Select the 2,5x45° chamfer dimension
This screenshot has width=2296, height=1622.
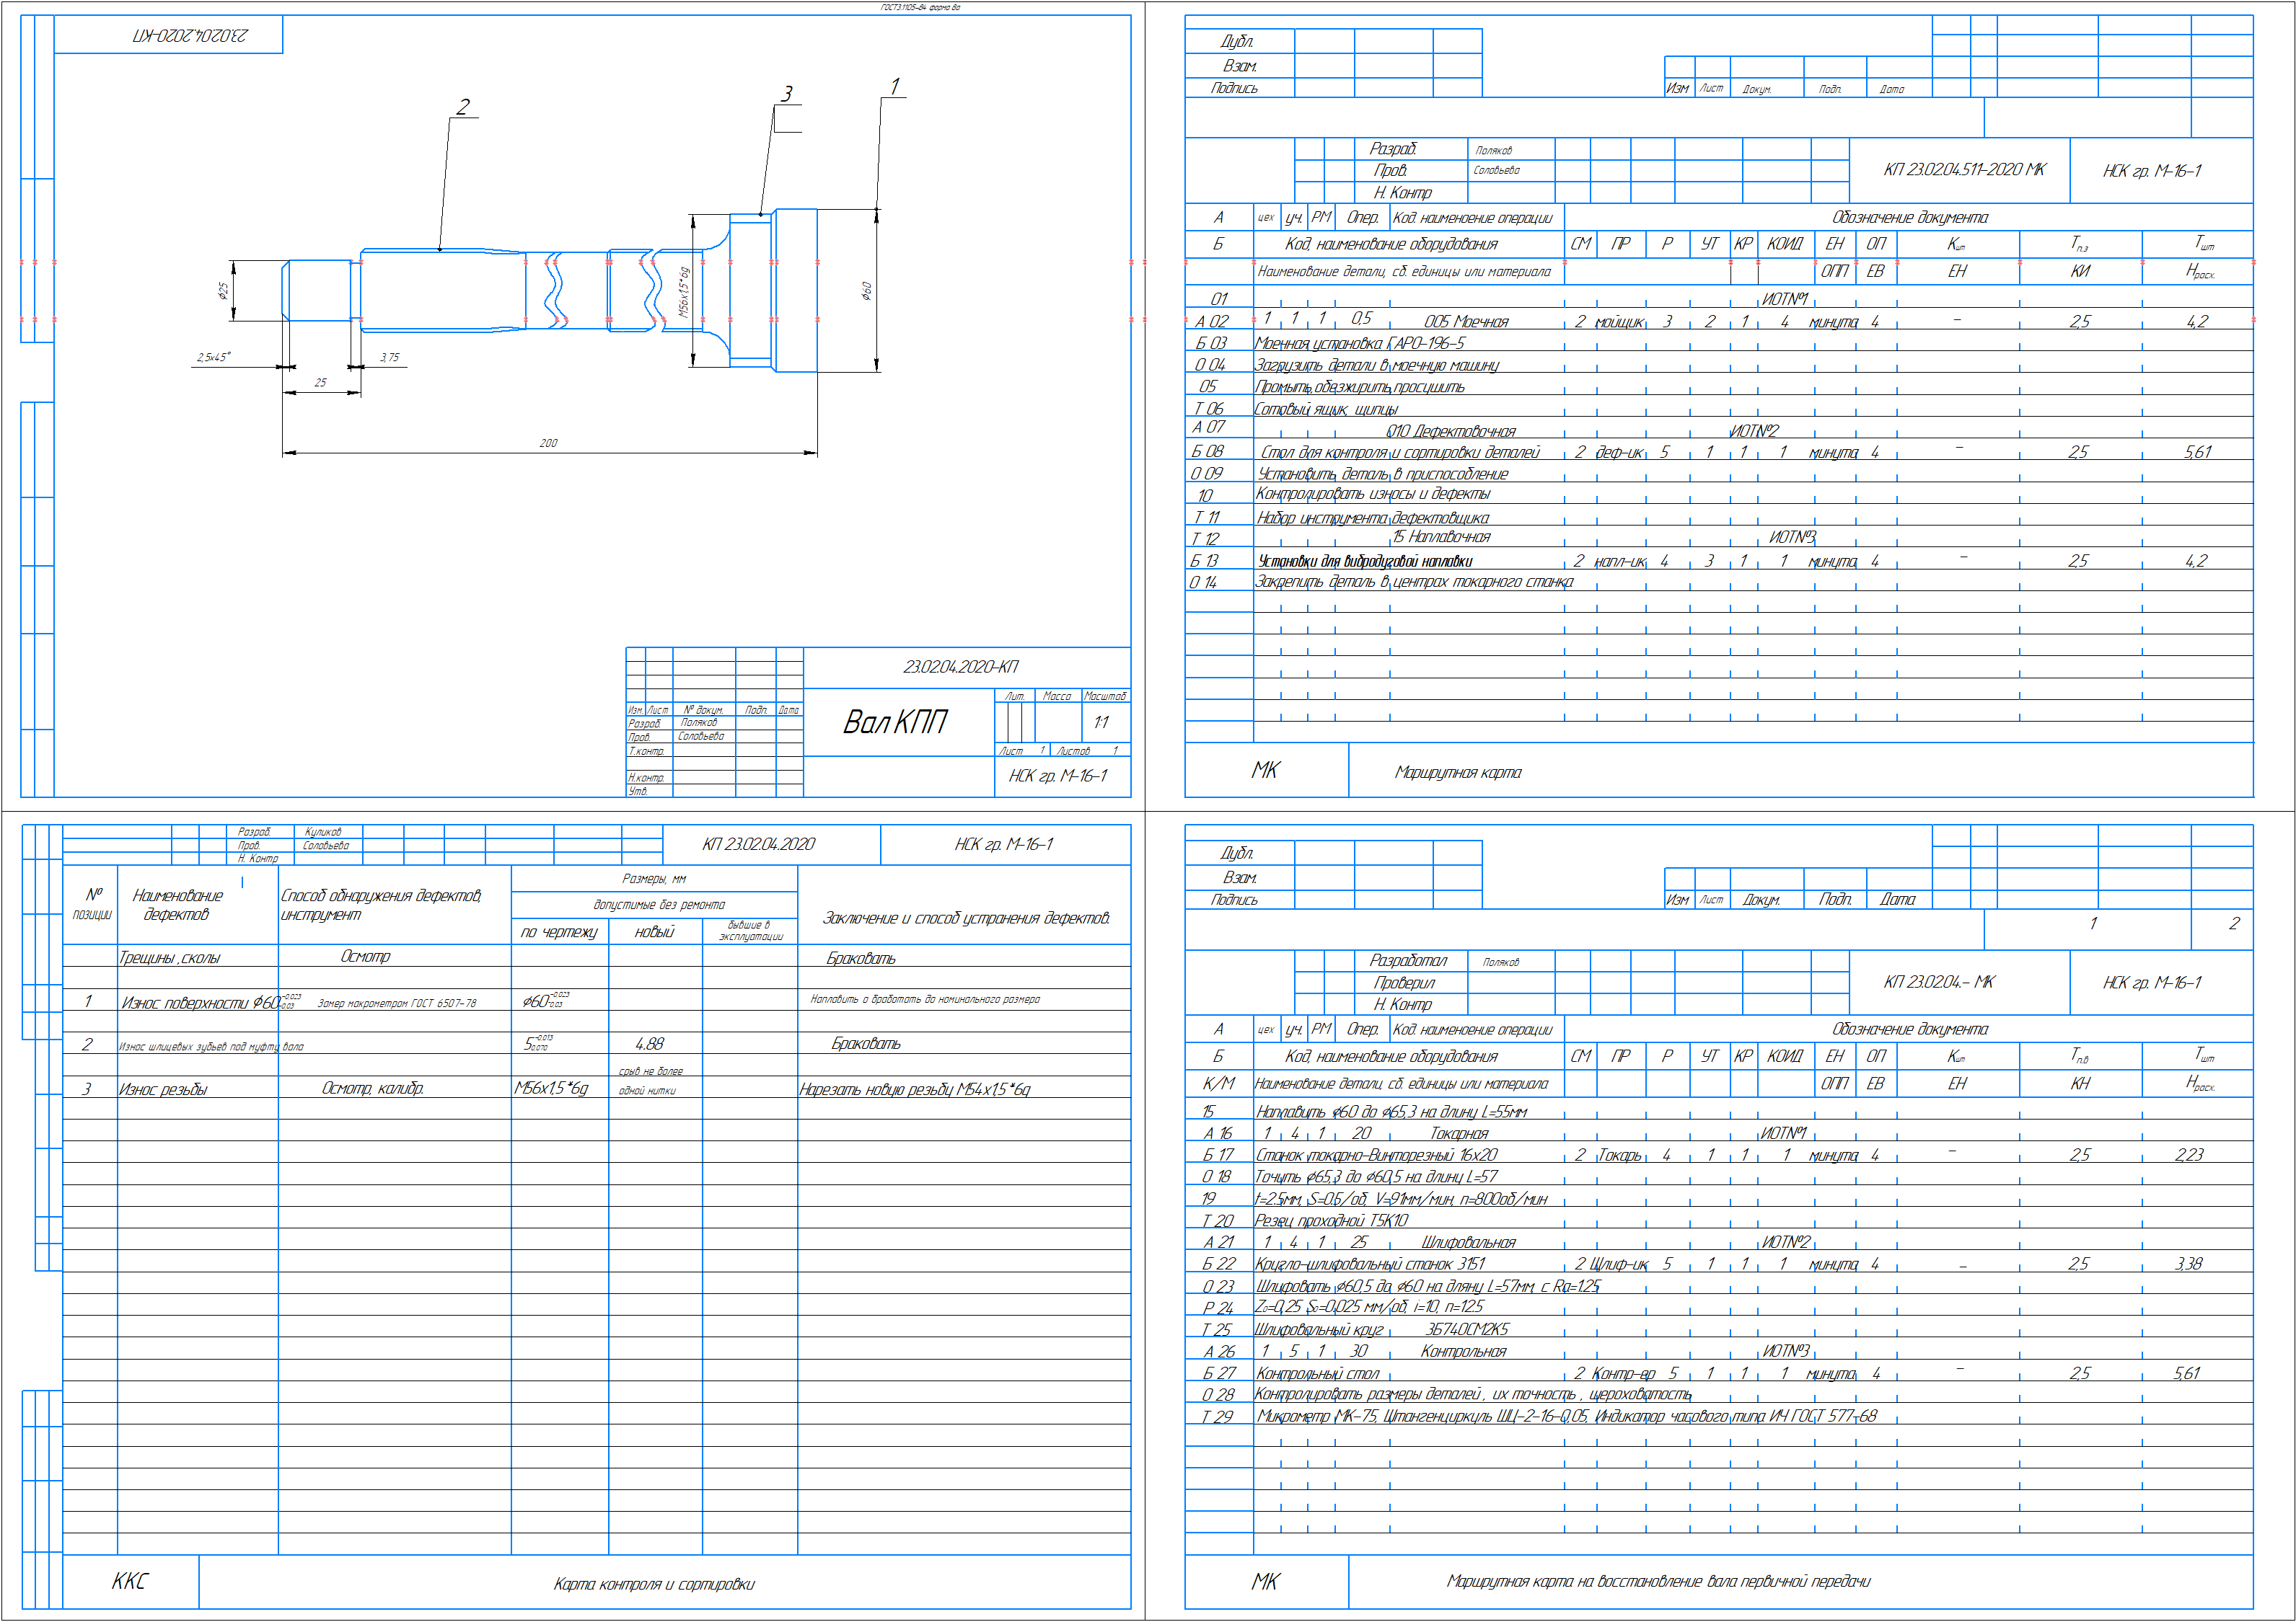(213, 357)
